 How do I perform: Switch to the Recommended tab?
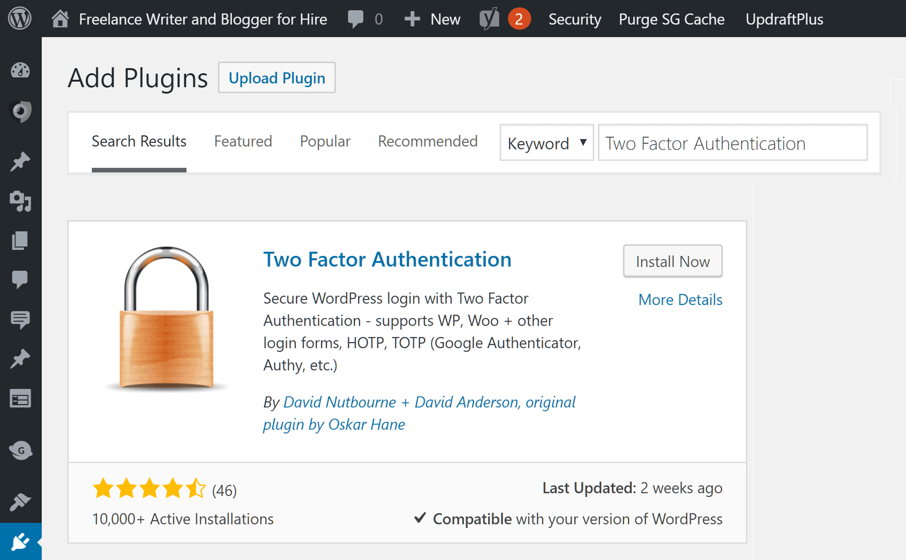click(x=427, y=141)
